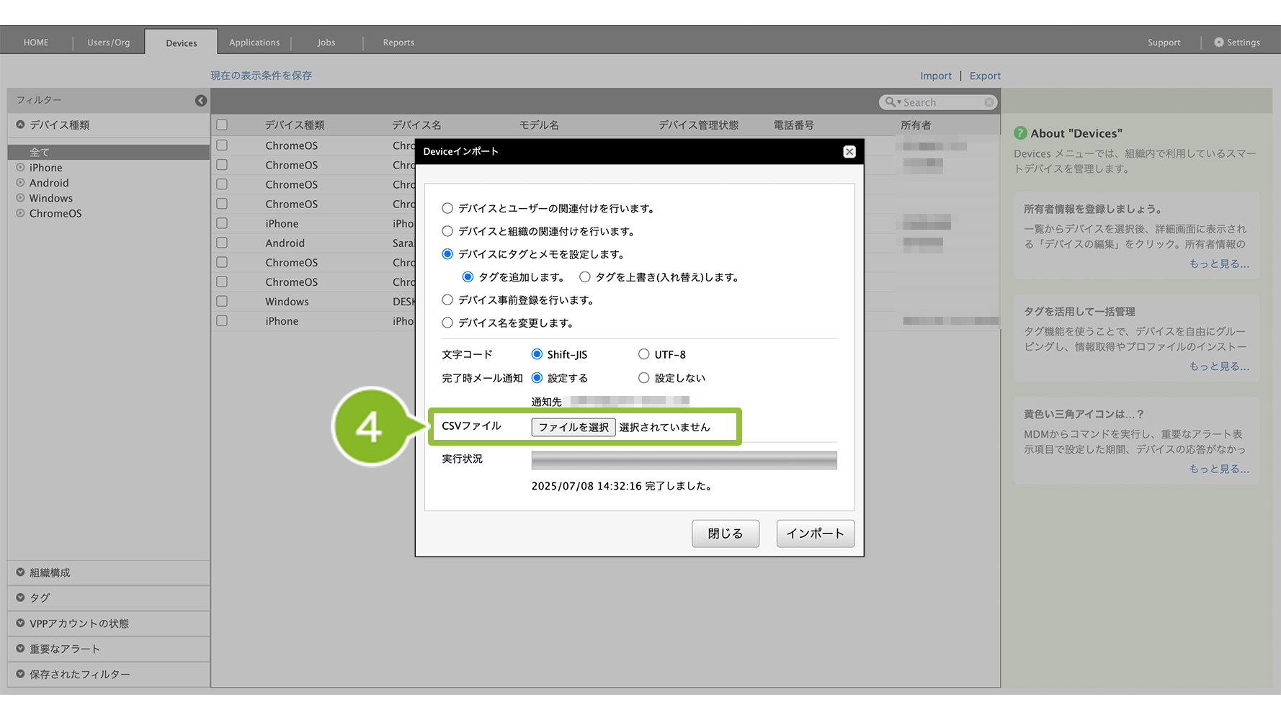Click the Export link
Viewport: 1281px width, 720px height.
985,76
